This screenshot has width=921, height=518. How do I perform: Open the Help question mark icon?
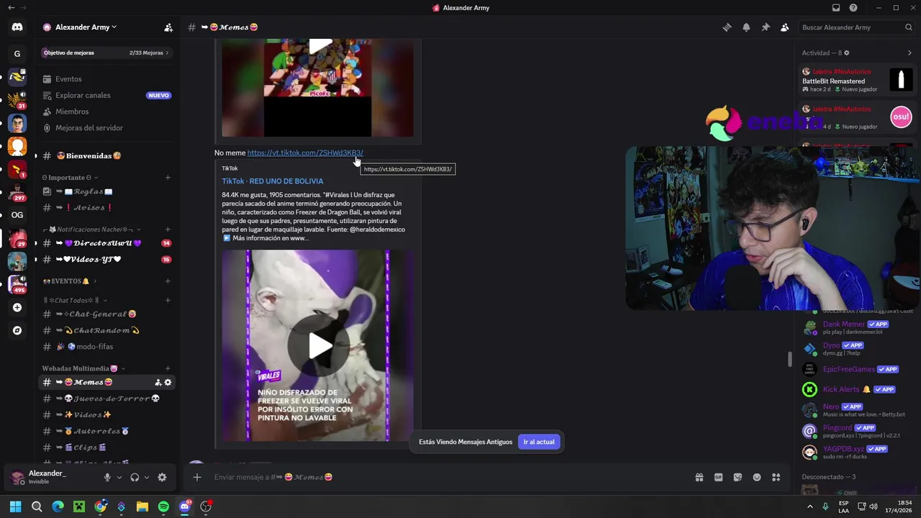[x=853, y=8]
